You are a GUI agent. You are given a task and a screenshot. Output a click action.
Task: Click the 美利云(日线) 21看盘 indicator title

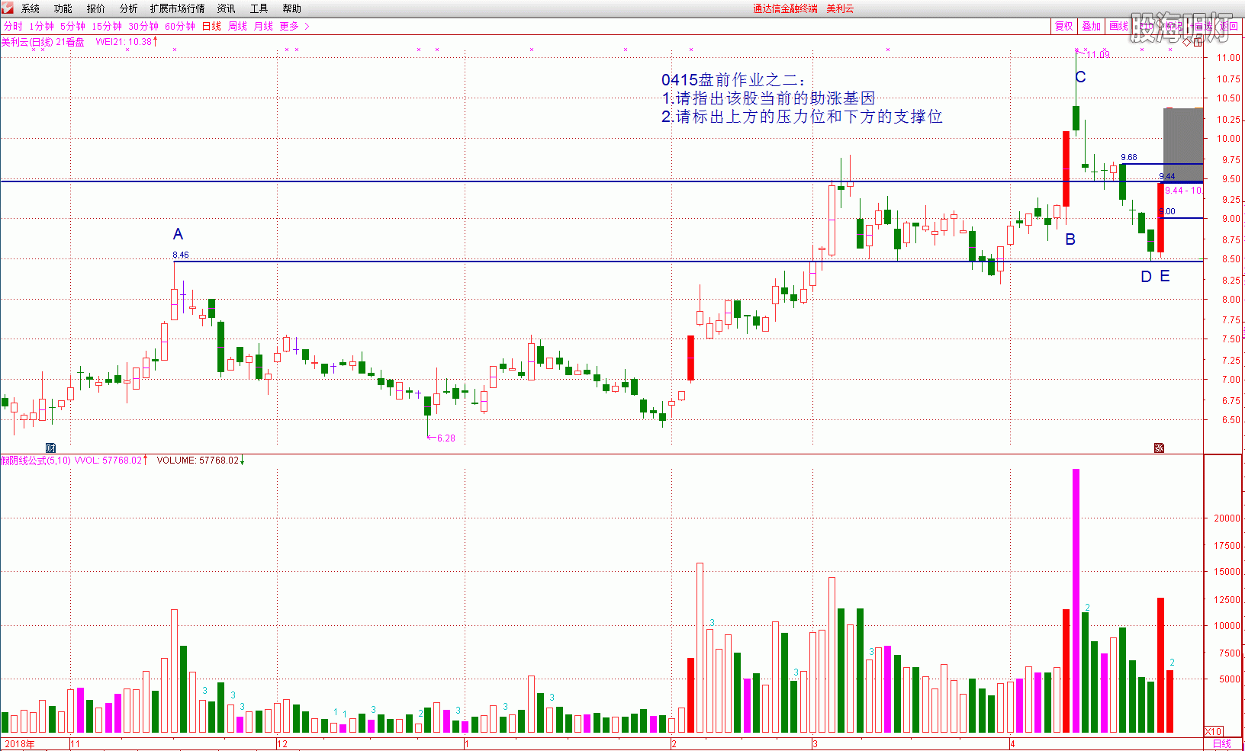[x=43, y=42]
